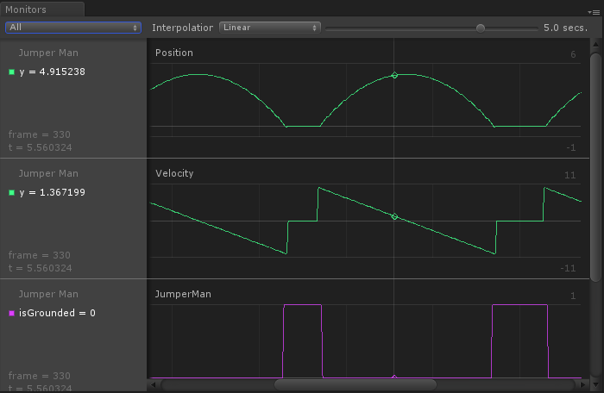Open the Linear interpolation dropdown

(x=269, y=28)
